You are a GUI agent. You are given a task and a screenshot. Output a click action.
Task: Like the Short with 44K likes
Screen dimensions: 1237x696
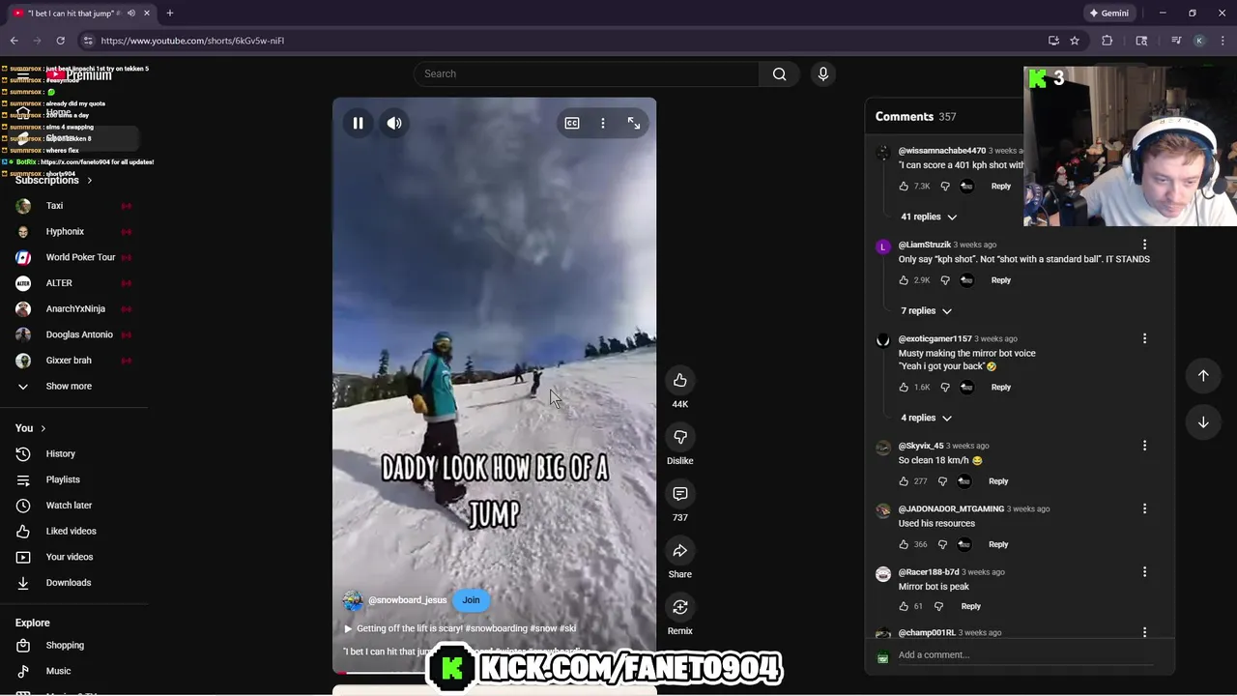pyautogui.click(x=680, y=380)
